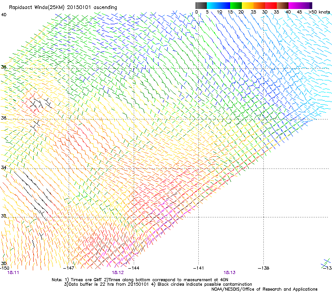Click the red 30-35 knots legend swatch
Image resolution: width=332 pixels, height=292 pixels.
coord(271,5)
